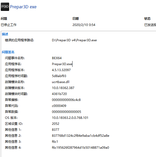Image resolution: width=156 pixels, height=157 pixels.
Task: Select the 日期 column header
Action: pos(76,19)
